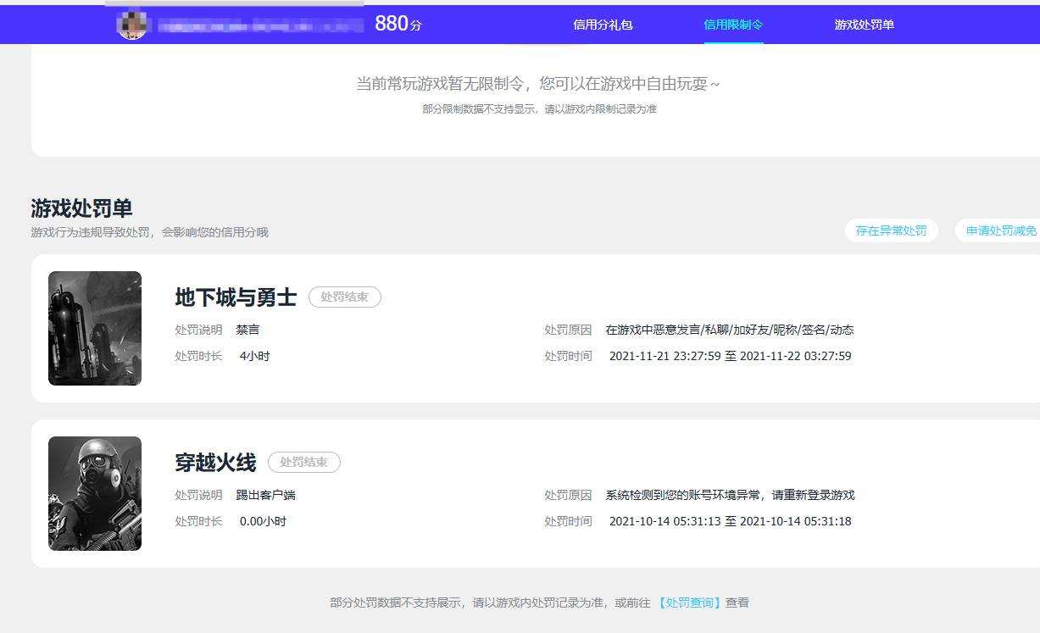The height and width of the screenshot is (633, 1040).
Task: Click 处罚结束 badge next to 地下城与勇士
Action: 345,297
